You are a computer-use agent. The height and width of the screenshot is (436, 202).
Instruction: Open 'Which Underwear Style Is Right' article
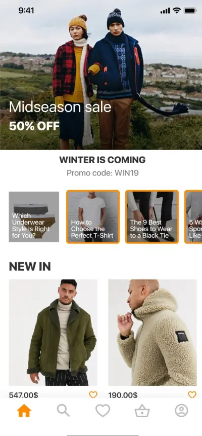(x=34, y=217)
